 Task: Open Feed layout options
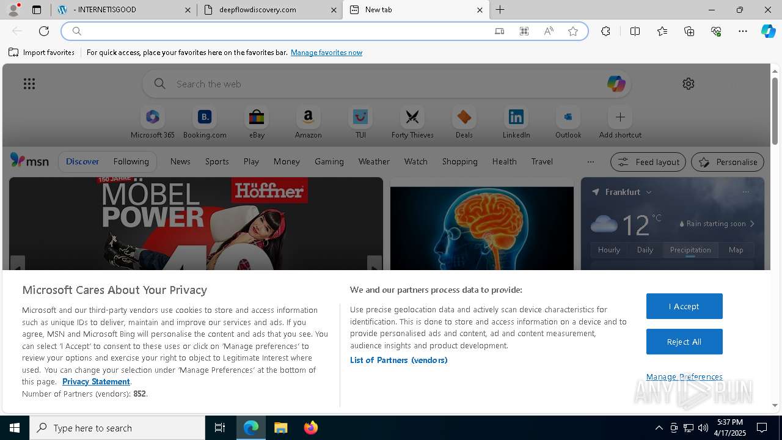click(x=648, y=162)
